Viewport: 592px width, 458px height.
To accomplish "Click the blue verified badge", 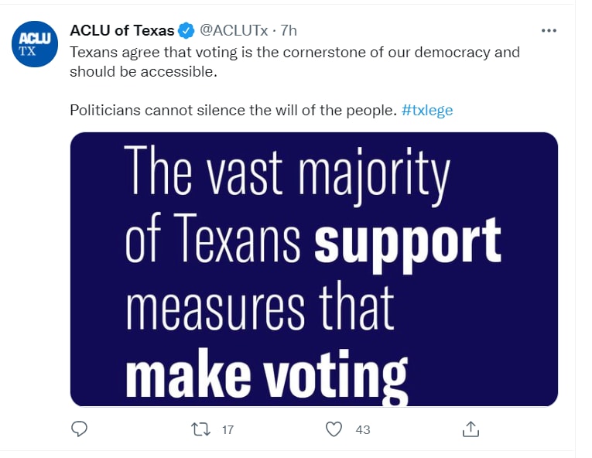I will click(186, 31).
